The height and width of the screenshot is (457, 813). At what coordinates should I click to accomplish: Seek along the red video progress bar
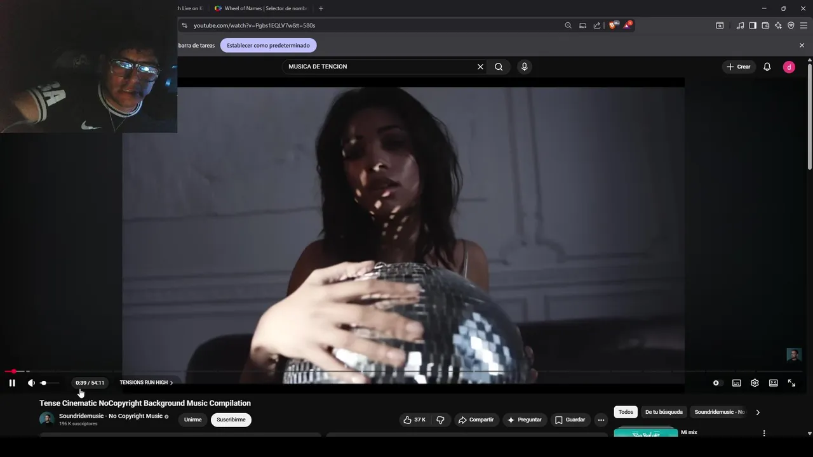403,371
